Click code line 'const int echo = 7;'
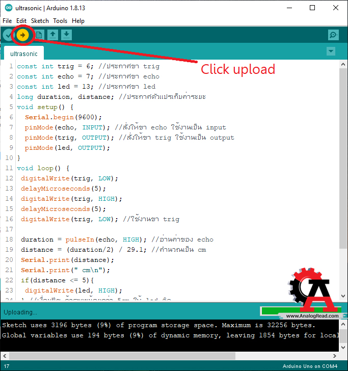Image resolution: width=348 pixels, height=371 pixels. 55,76
